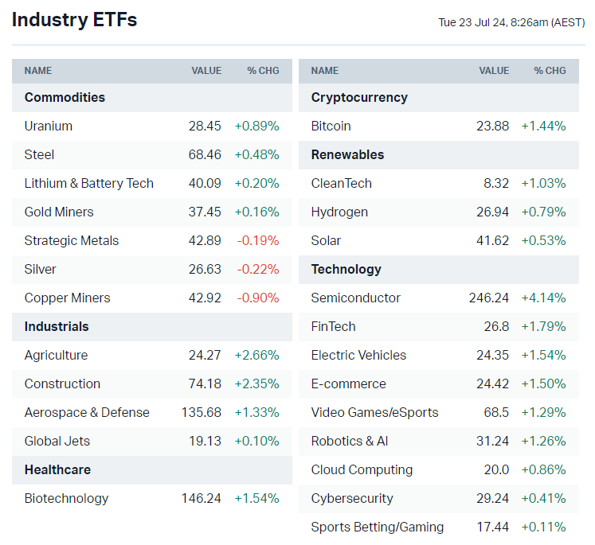Select the Cybersecurity ETF name

(352, 498)
